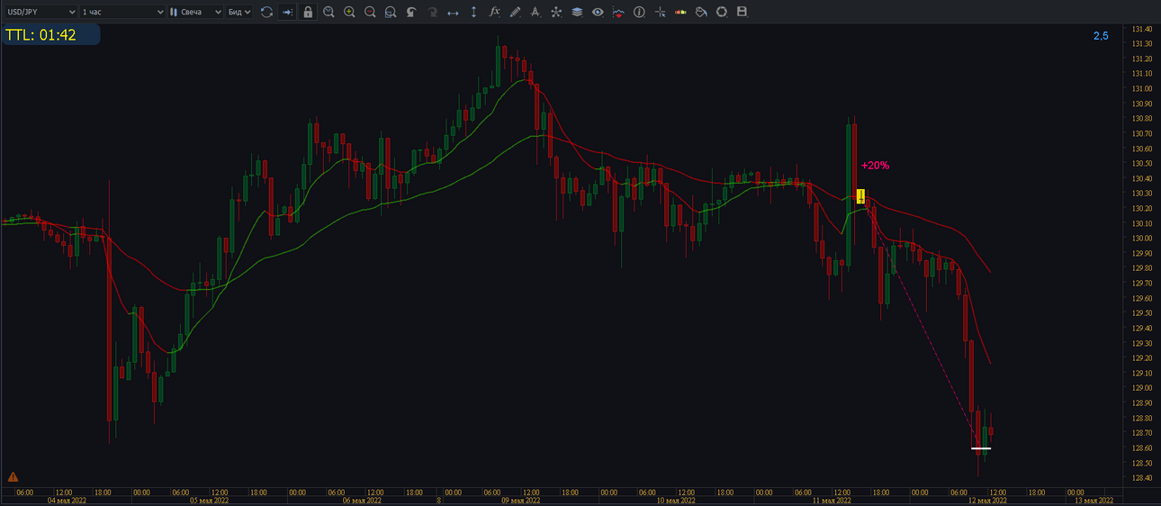Viewport: 1161px width, 506px height.
Task: Open the fx indicators icon
Action: pyautogui.click(x=494, y=12)
